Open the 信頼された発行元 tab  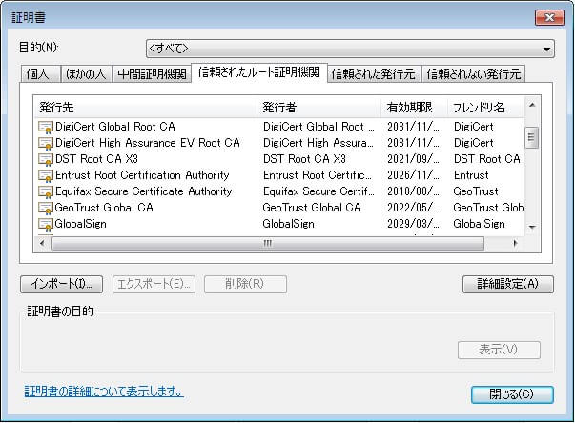pos(374,74)
